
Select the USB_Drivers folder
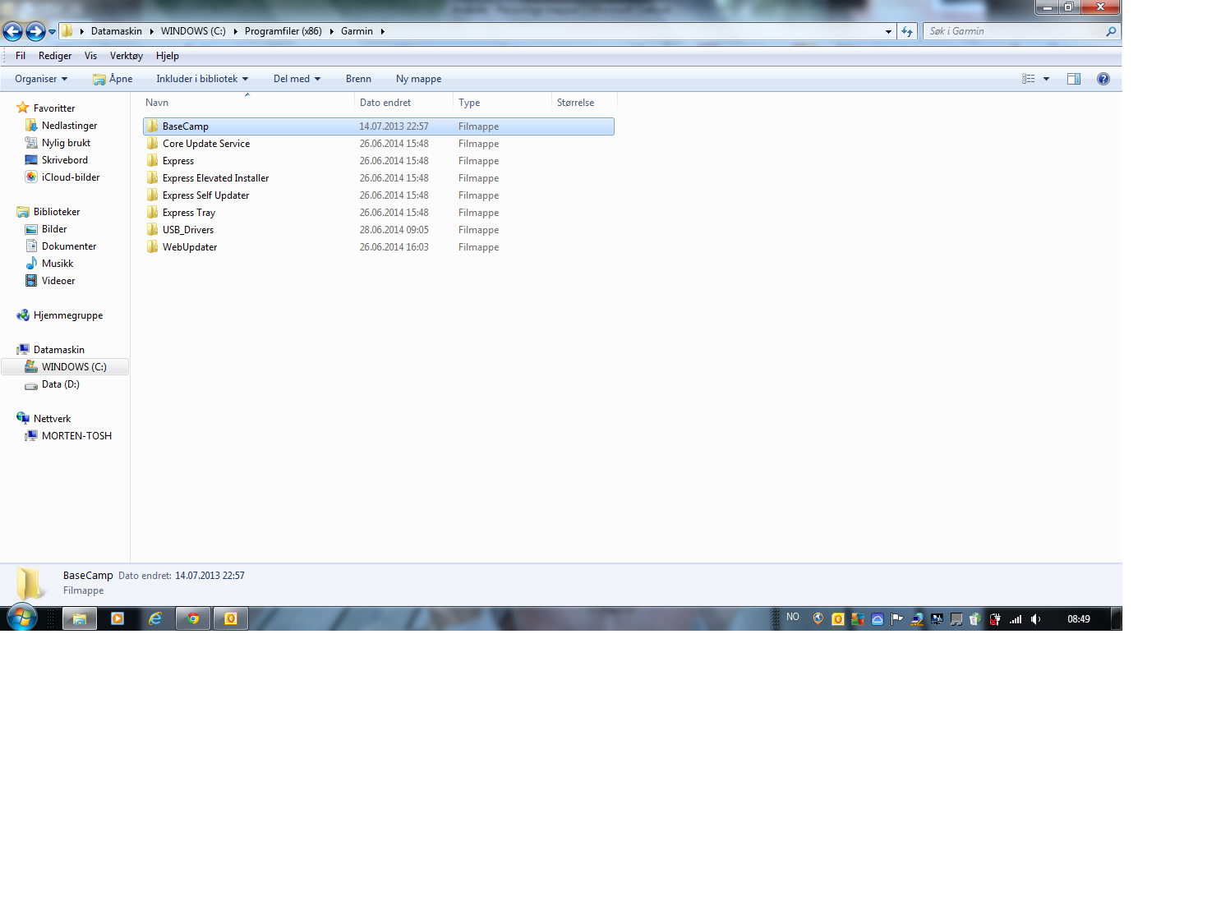[379, 230]
